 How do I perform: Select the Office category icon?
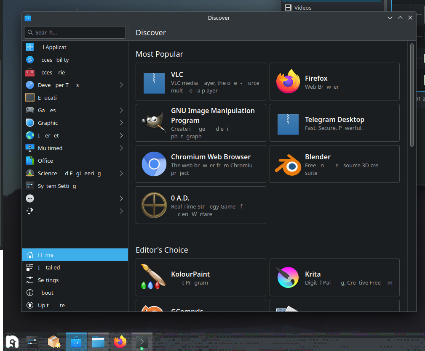tap(30, 161)
